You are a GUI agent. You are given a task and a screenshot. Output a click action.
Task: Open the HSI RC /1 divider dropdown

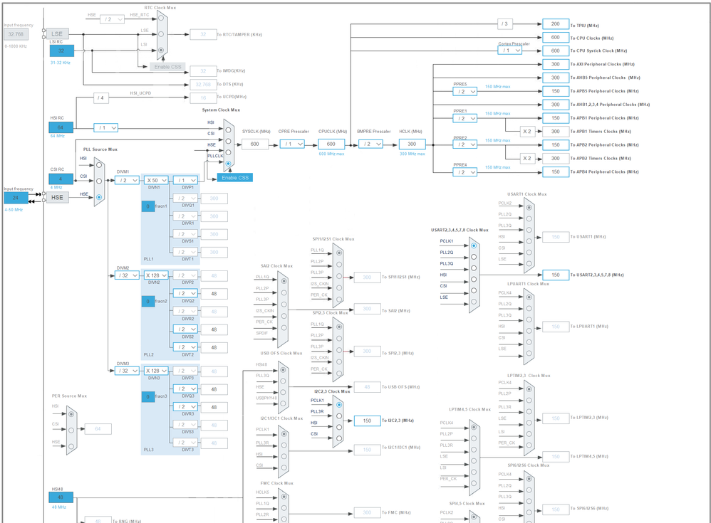point(105,127)
